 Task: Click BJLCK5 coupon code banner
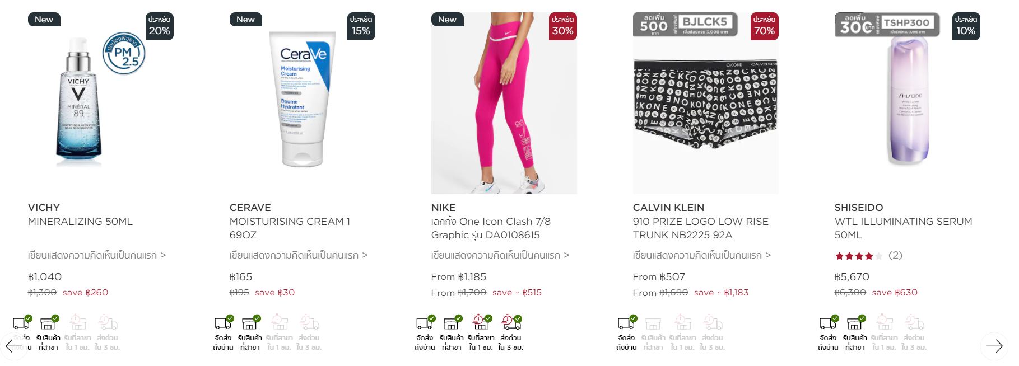685,25
